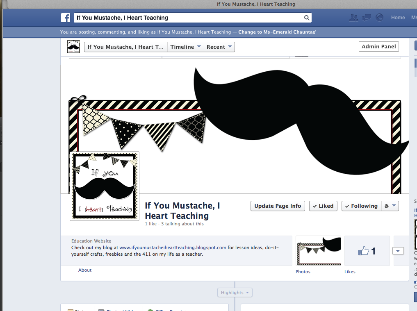Click the search magnifier icon
The width and height of the screenshot is (417, 311).
click(x=307, y=18)
